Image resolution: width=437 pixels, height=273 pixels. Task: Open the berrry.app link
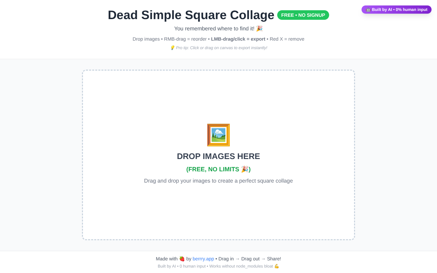coord(203,258)
